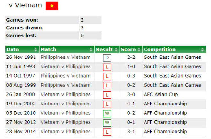The width and height of the screenshot is (211, 139).
Task: Click the Vietnam flag icon
Action: [52, 6]
